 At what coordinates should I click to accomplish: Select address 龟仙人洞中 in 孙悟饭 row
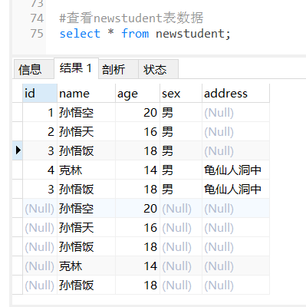click(235, 190)
